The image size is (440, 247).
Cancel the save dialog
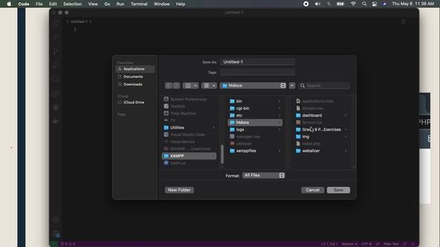pyautogui.click(x=312, y=190)
